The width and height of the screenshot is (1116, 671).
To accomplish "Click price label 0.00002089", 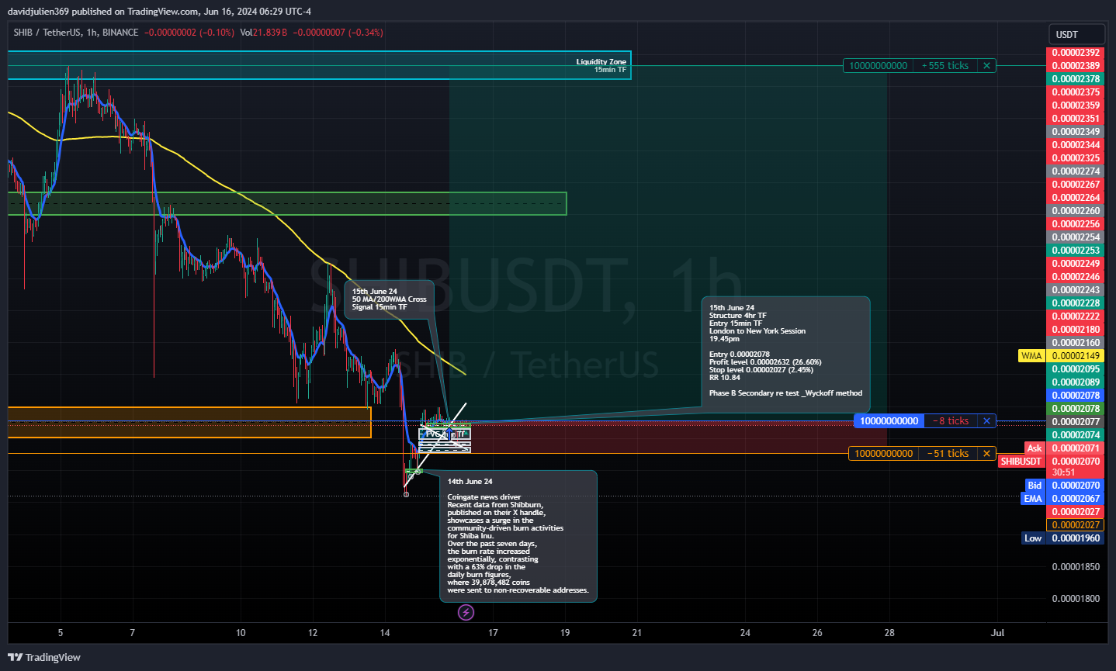I will click(1076, 382).
